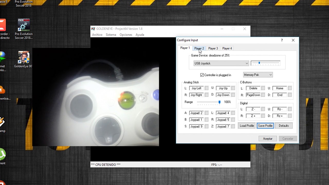The height and width of the screenshot is (185, 329).
Task: Click the Project64 title bar icon
Action: point(93,29)
